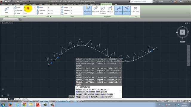Select the Array Creation tab
Screen dimensions: 191x107
pos(106,4)
